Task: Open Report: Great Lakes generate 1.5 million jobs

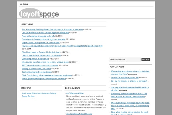Action: (x=41, y=43)
